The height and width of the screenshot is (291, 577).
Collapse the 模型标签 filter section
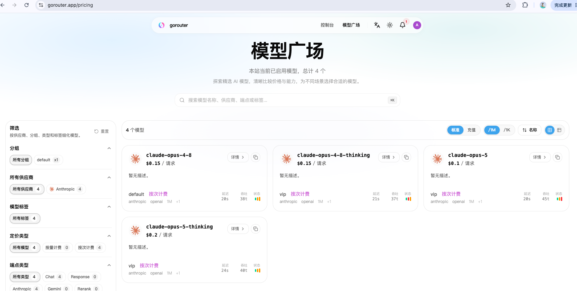[109, 207]
